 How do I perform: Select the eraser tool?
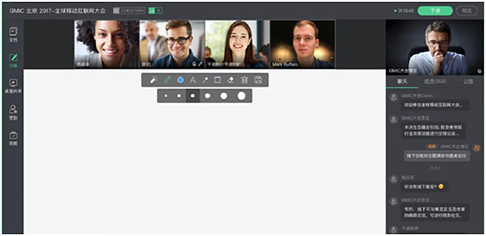pos(230,80)
